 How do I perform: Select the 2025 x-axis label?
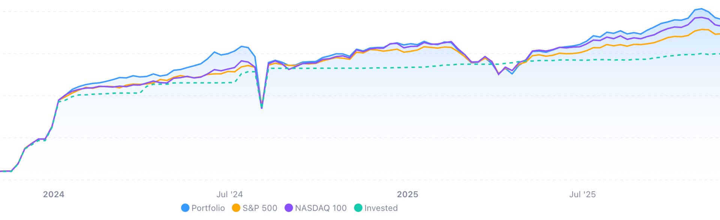tap(408, 195)
